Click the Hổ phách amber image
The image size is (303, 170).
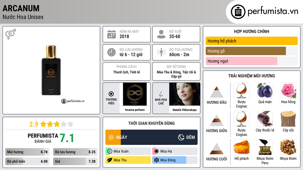pos(241,147)
